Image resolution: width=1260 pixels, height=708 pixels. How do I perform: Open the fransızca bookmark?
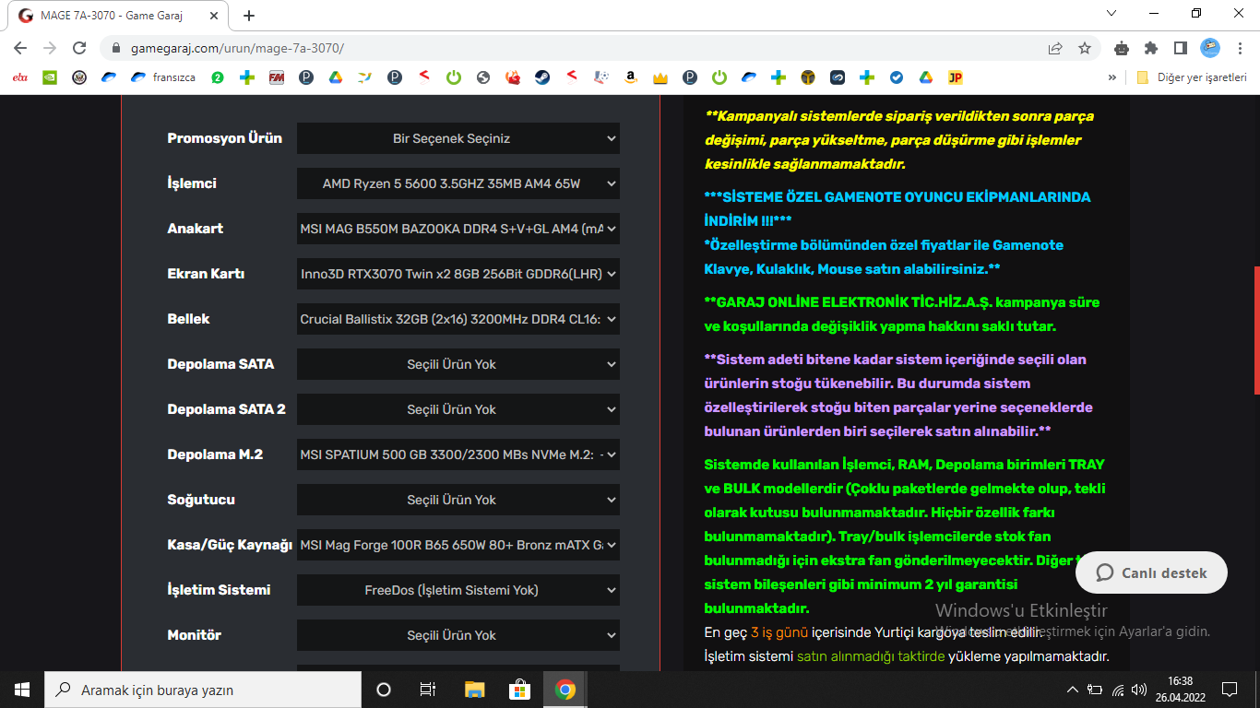163,77
